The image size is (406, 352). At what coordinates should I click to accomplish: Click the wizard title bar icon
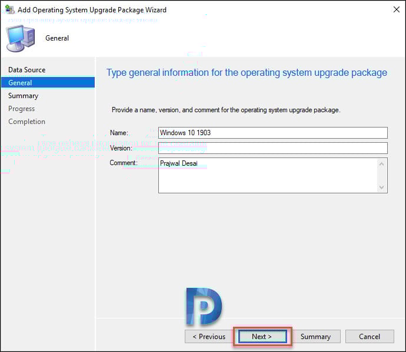10,9
